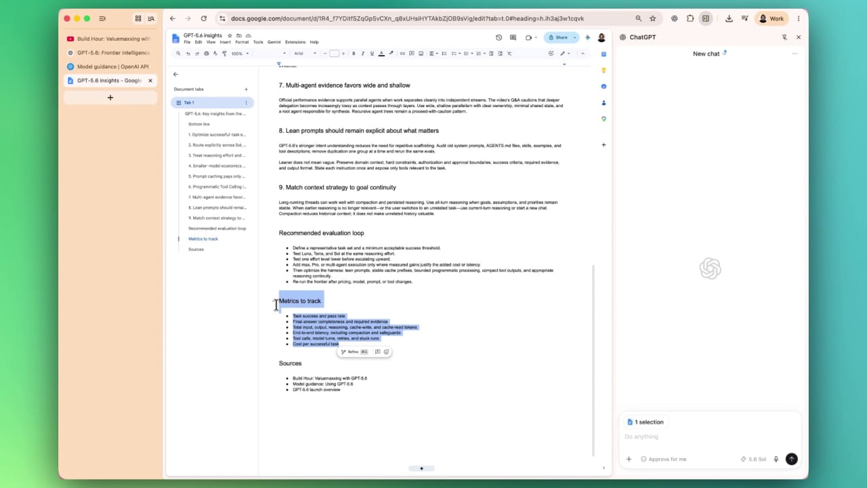The height and width of the screenshot is (488, 867).
Task: Open the Format menu
Action: (x=242, y=42)
